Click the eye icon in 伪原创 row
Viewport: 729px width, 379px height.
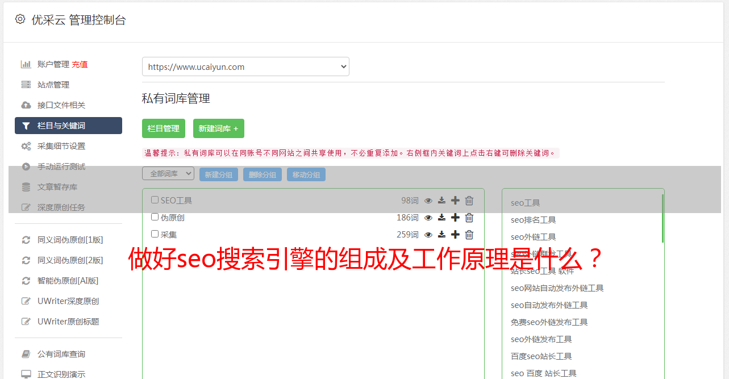pyautogui.click(x=428, y=218)
